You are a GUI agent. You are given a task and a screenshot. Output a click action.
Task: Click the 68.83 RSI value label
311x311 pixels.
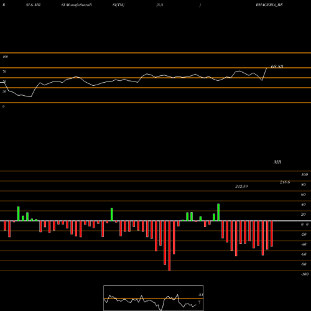point(277,67)
